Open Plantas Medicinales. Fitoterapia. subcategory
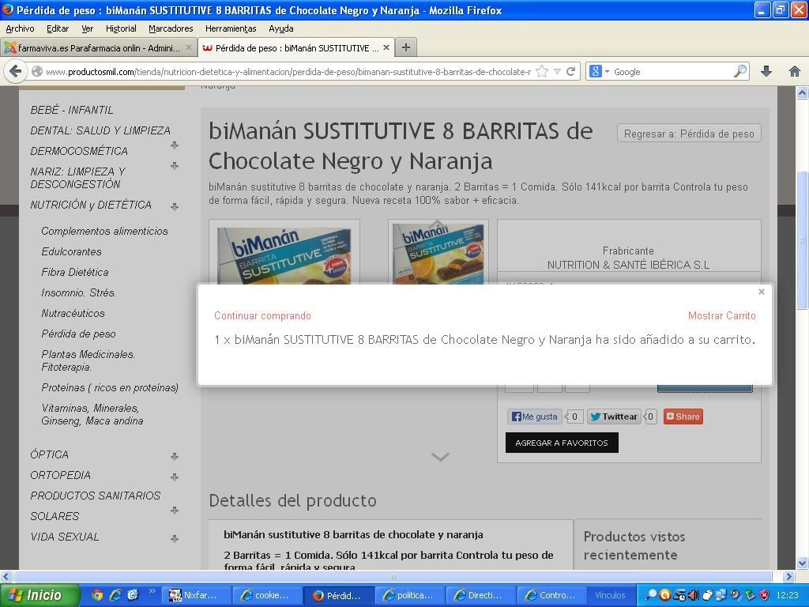 88,360
